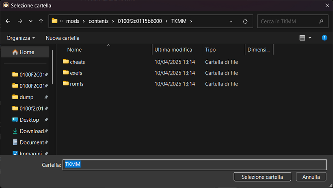Expand the chevron after TKMM breadcrumb
Viewport: 333px width, 188px height.
(191, 21)
